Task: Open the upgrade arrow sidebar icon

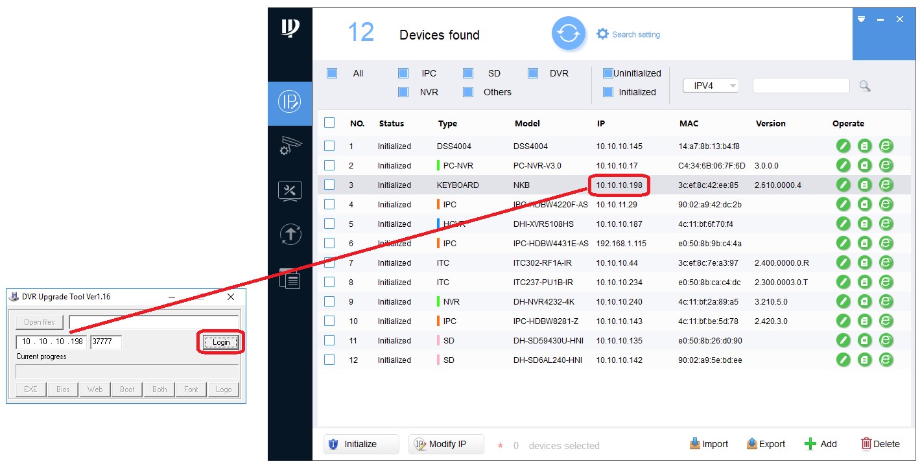Action: pos(290,234)
